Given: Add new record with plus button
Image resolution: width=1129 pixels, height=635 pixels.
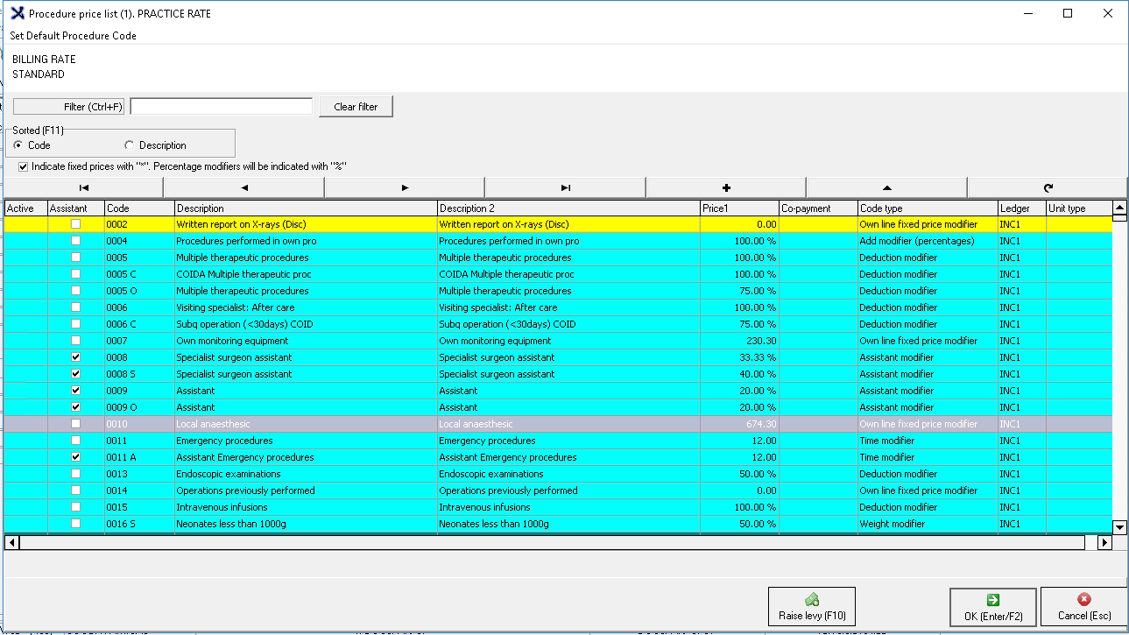Looking at the screenshot, I should 726,187.
